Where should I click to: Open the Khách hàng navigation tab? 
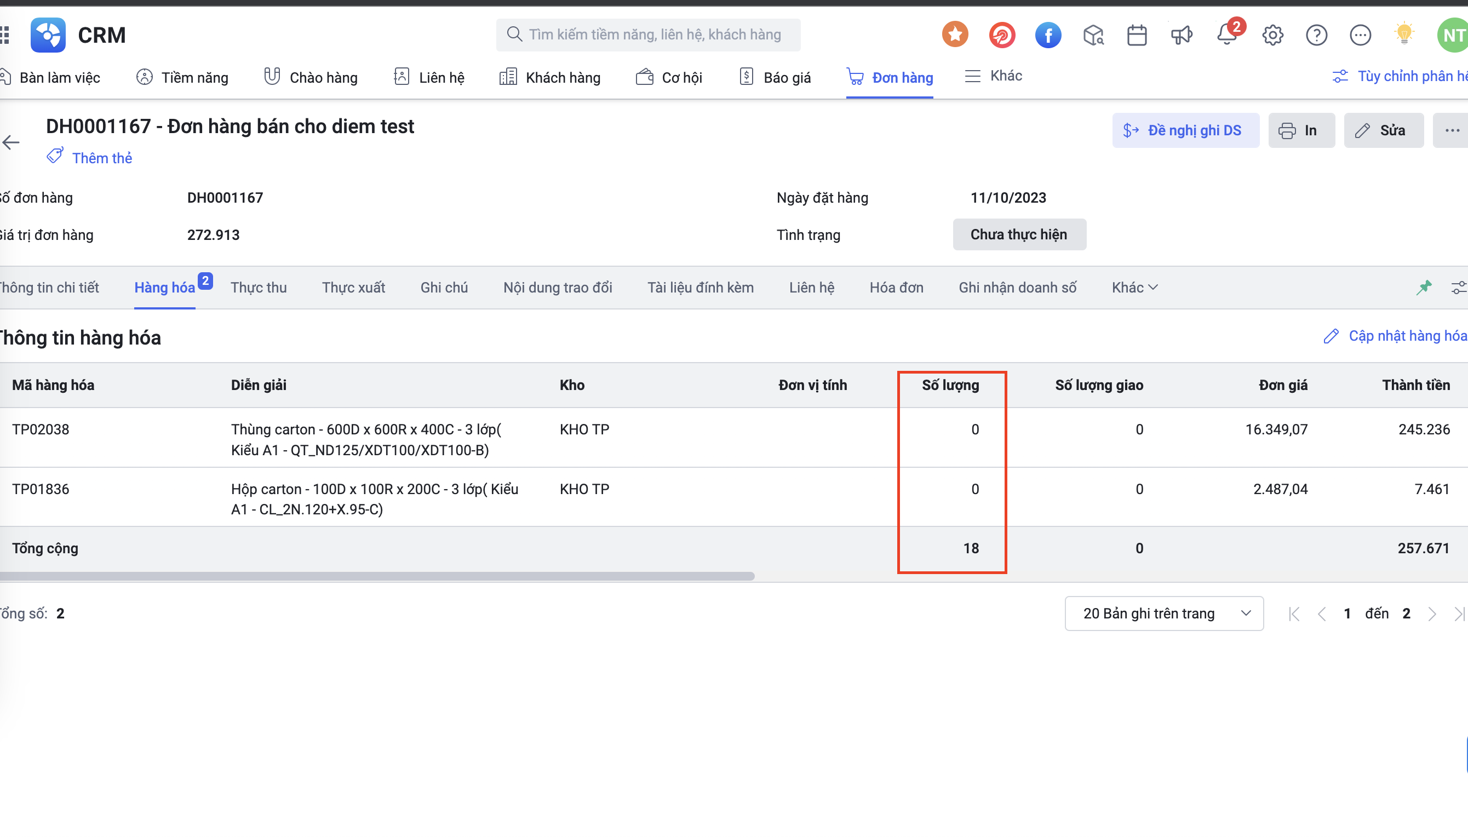coord(550,77)
